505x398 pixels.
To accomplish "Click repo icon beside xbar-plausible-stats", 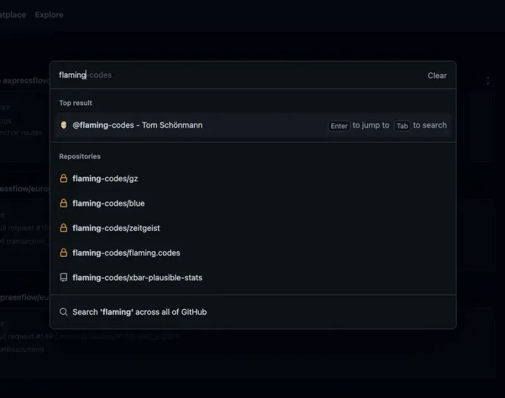I will pyautogui.click(x=64, y=278).
